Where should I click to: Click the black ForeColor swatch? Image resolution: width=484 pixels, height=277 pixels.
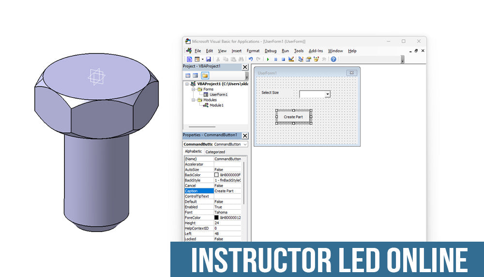click(x=217, y=218)
